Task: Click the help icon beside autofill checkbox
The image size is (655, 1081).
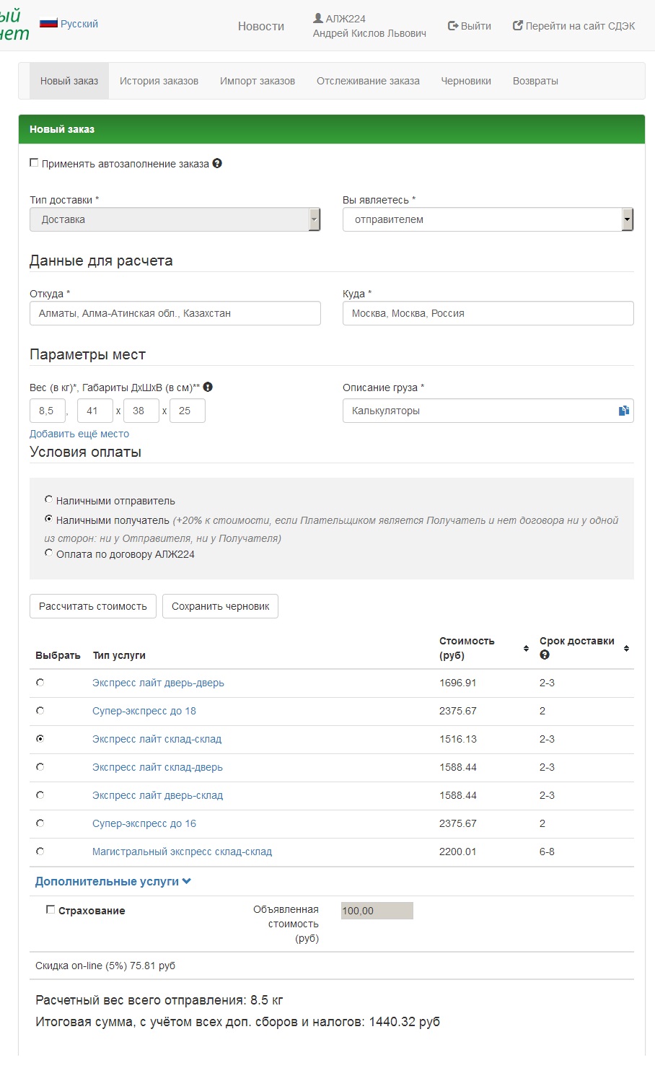Action: point(217,164)
